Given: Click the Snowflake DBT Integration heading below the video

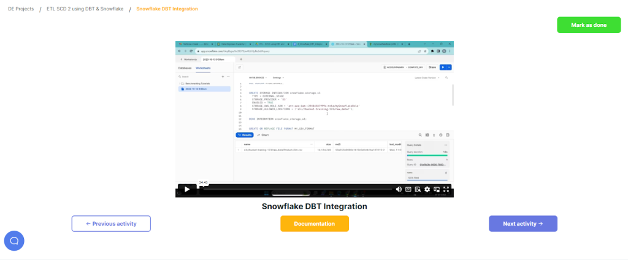Looking at the screenshot, I should tap(314, 206).
